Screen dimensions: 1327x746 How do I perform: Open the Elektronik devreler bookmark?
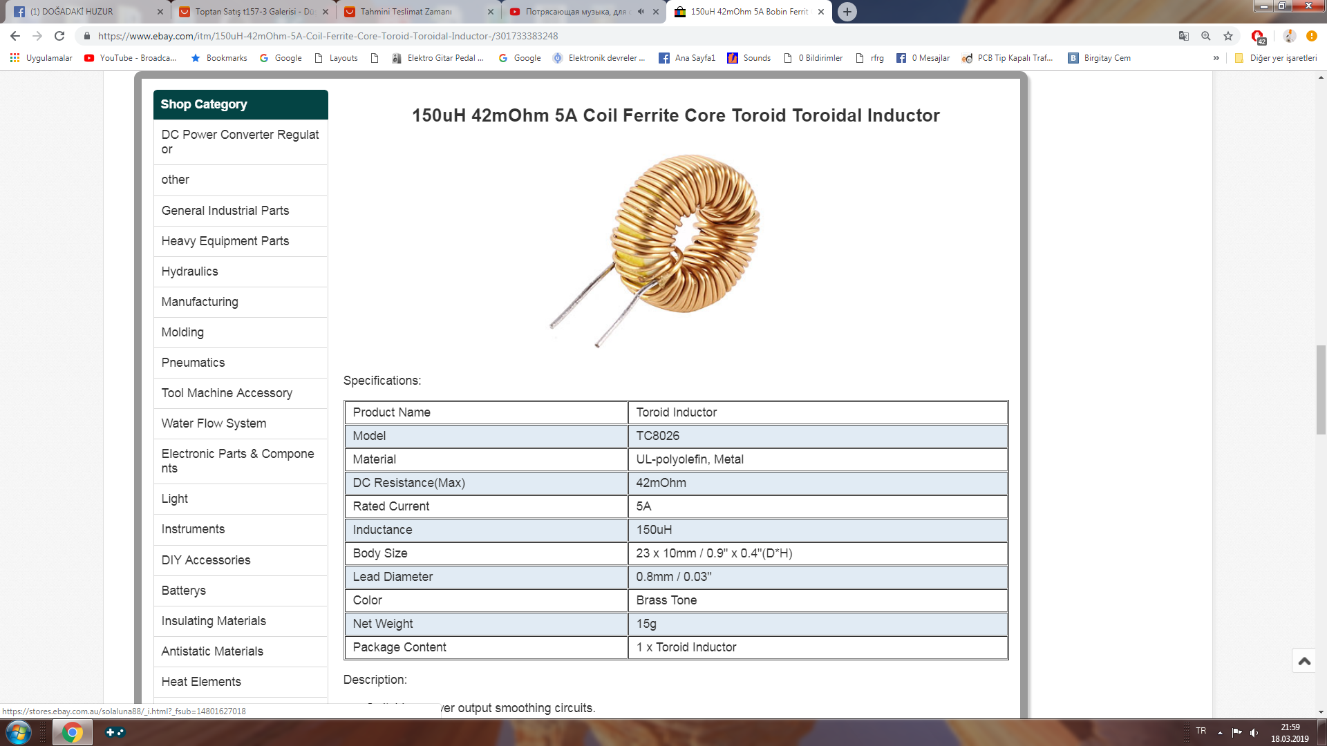pyautogui.click(x=599, y=58)
